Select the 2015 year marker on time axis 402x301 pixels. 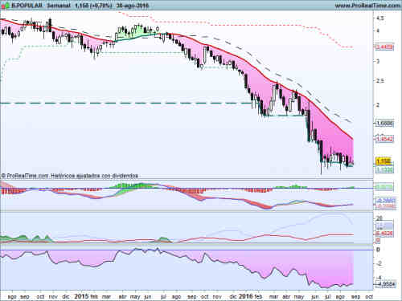coord(81,296)
